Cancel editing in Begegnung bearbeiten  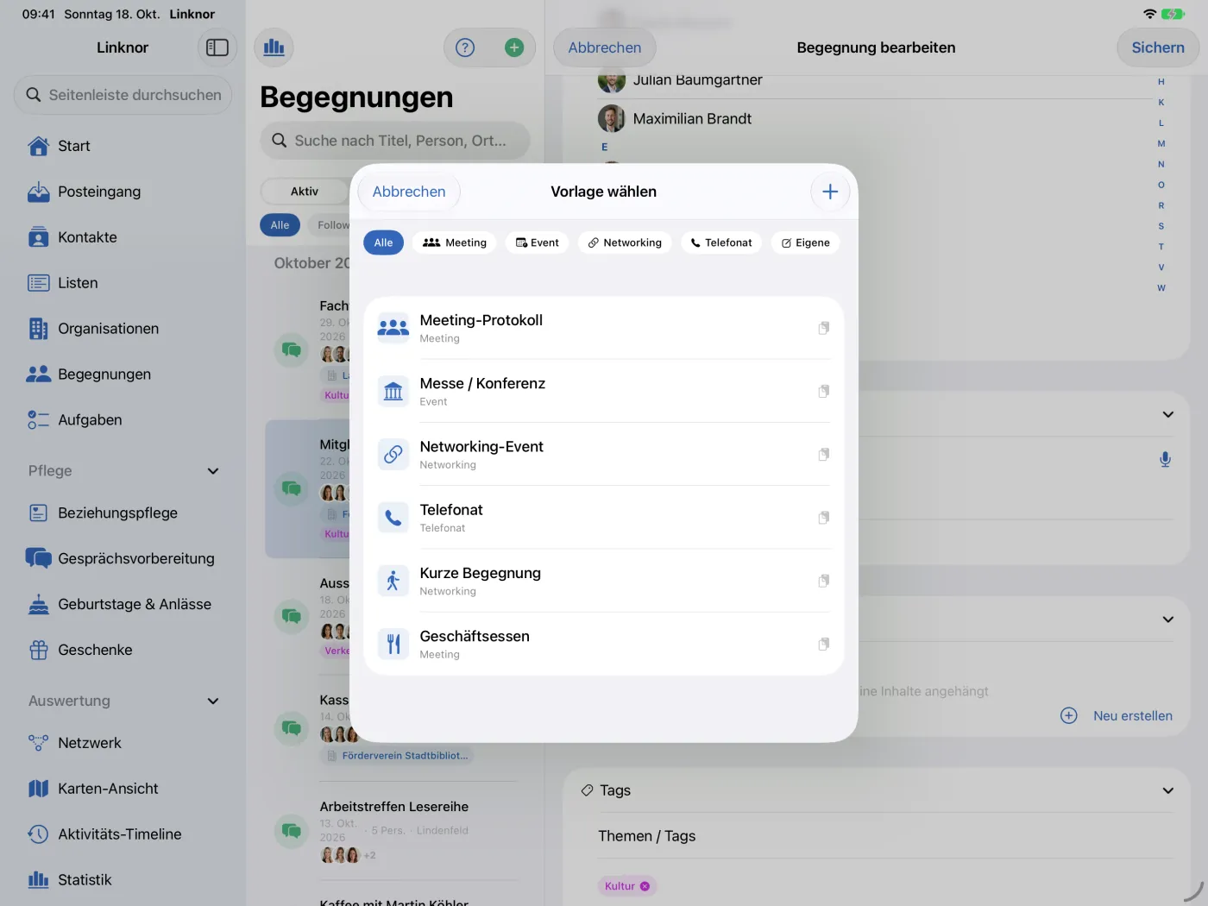coord(605,47)
